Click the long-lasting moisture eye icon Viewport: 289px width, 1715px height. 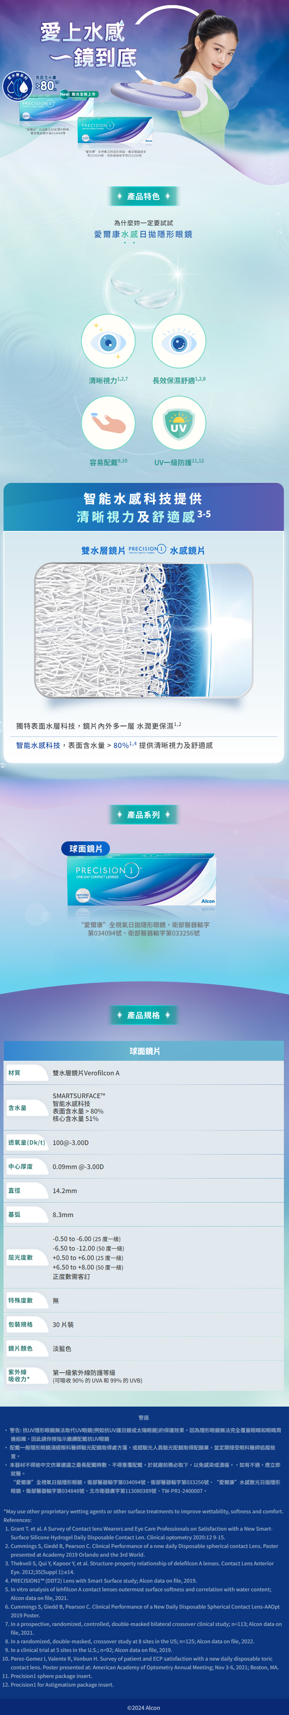coord(179,342)
